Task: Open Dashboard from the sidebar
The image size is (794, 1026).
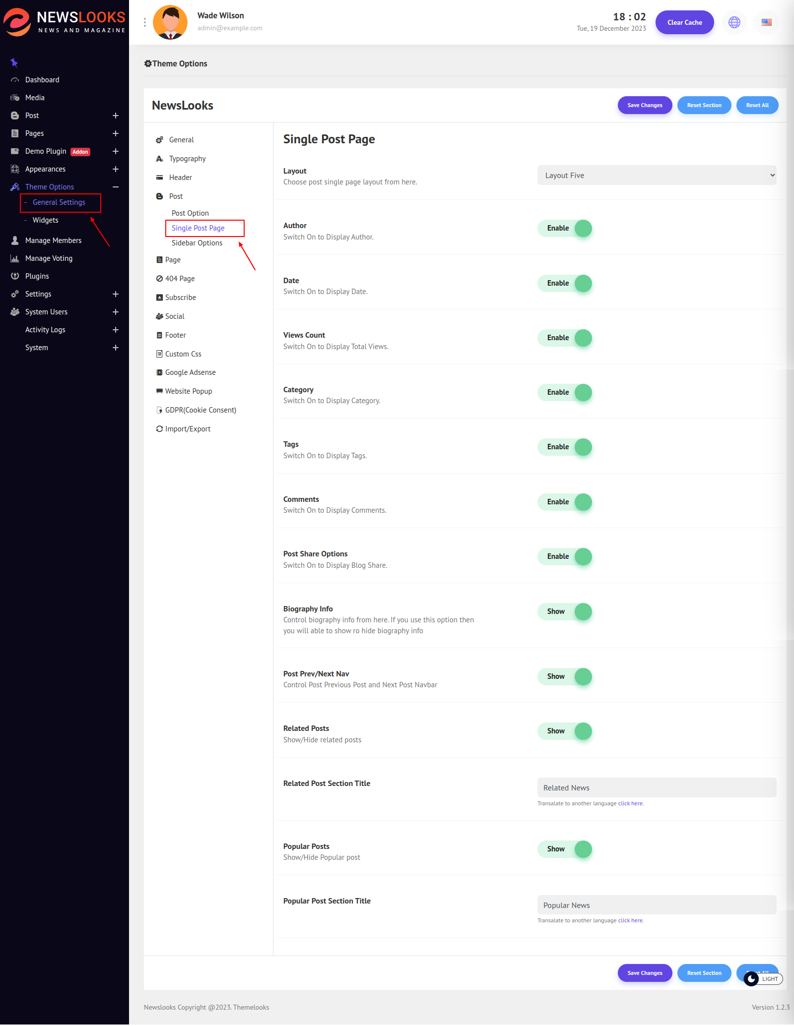Action: [x=42, y=80]
